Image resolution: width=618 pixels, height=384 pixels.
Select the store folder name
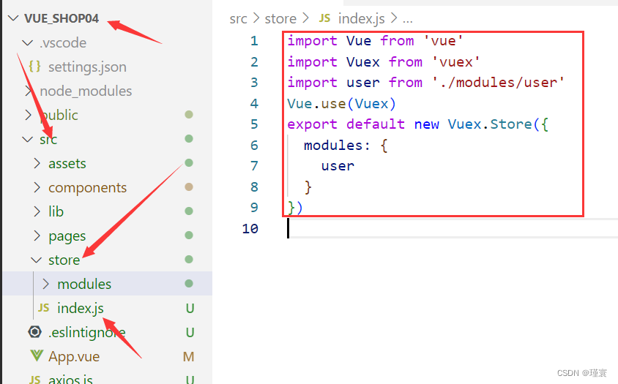tap(64, 260)
